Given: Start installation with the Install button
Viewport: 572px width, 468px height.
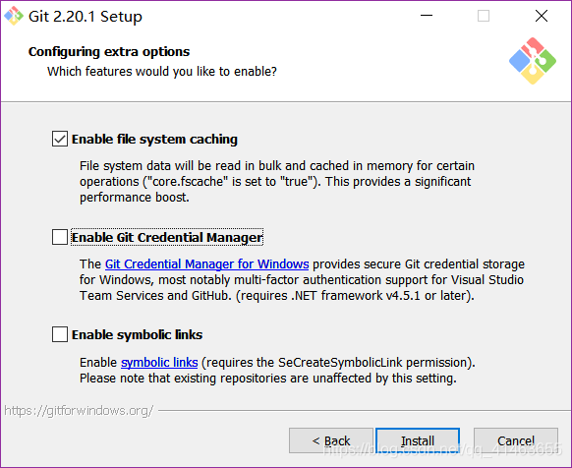Looking at the screenshot, I should tap(418, 440).
